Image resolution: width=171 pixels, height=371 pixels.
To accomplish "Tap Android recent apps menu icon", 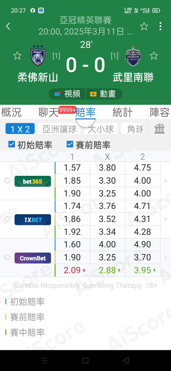I will click(x=45, y=361).
